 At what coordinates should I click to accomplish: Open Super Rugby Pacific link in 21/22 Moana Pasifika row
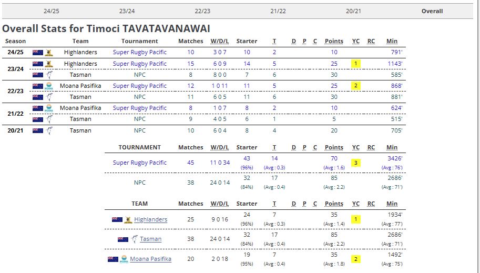[x=140, y=108]
